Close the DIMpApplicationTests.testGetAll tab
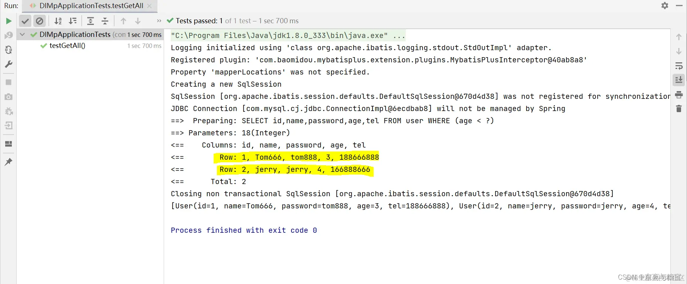The image size is (687, 284). [149, 6]
